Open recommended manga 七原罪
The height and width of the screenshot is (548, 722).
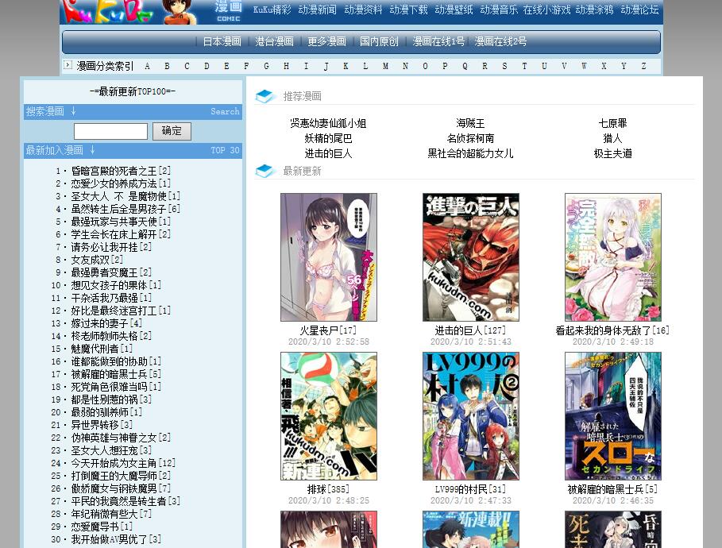pyautogui.click(x=613, y=123)
